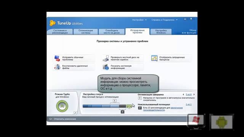Click the TuneUp Utilities logo icon
The image size is (244, 137).
pyautogui.click(x=53, y=23)
